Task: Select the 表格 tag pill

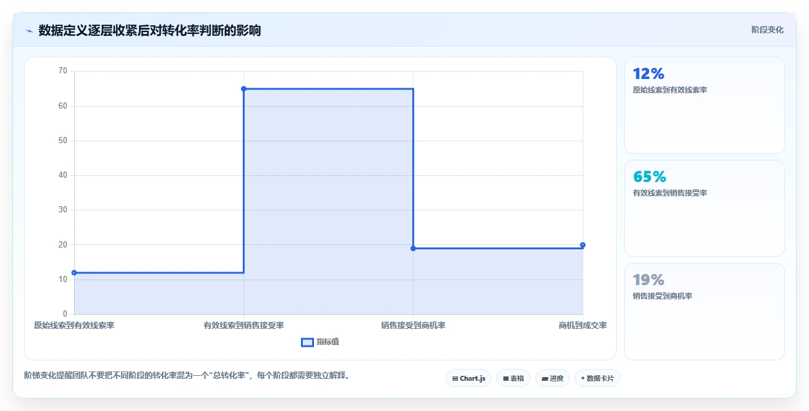Action: [513, 378]
